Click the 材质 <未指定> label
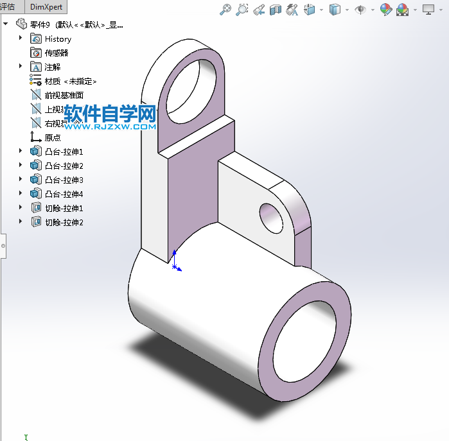The width and height of the screenshot is (449, 441). tap(71, 82)
